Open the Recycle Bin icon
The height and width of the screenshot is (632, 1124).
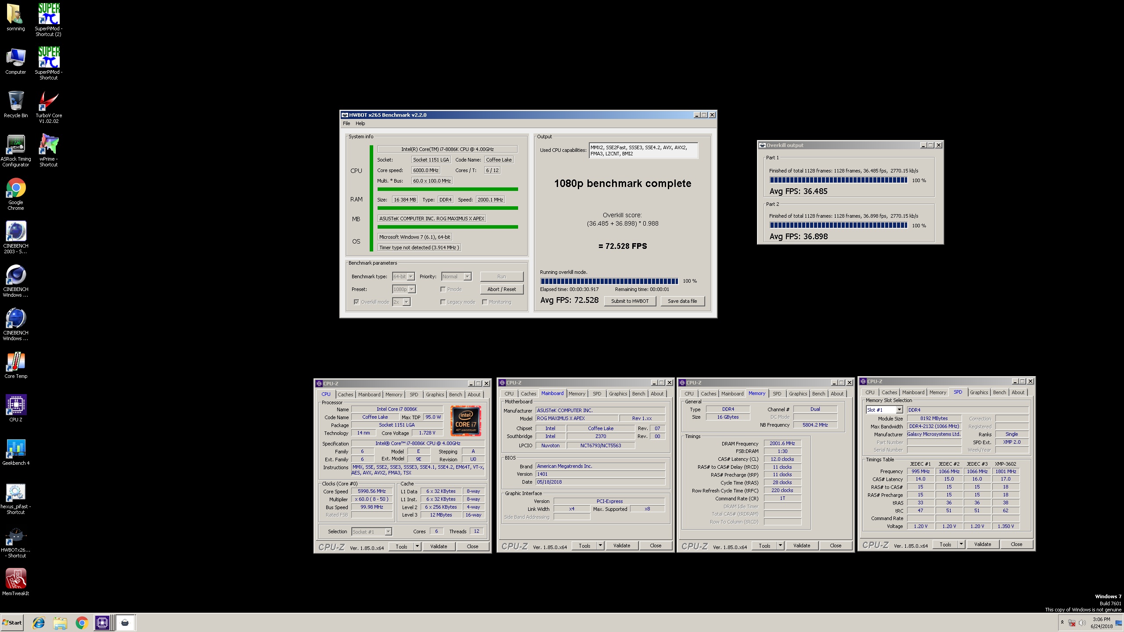tap(15, 104)
